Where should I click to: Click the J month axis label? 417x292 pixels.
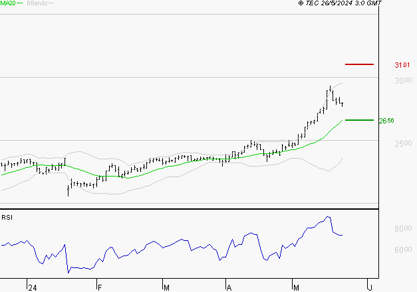370,288
